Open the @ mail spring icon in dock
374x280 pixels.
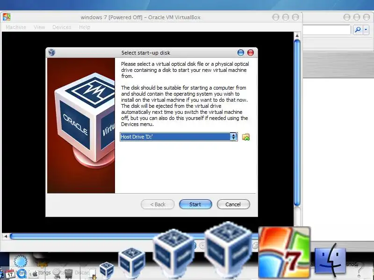pyautogui.click(x=57, y=273)
